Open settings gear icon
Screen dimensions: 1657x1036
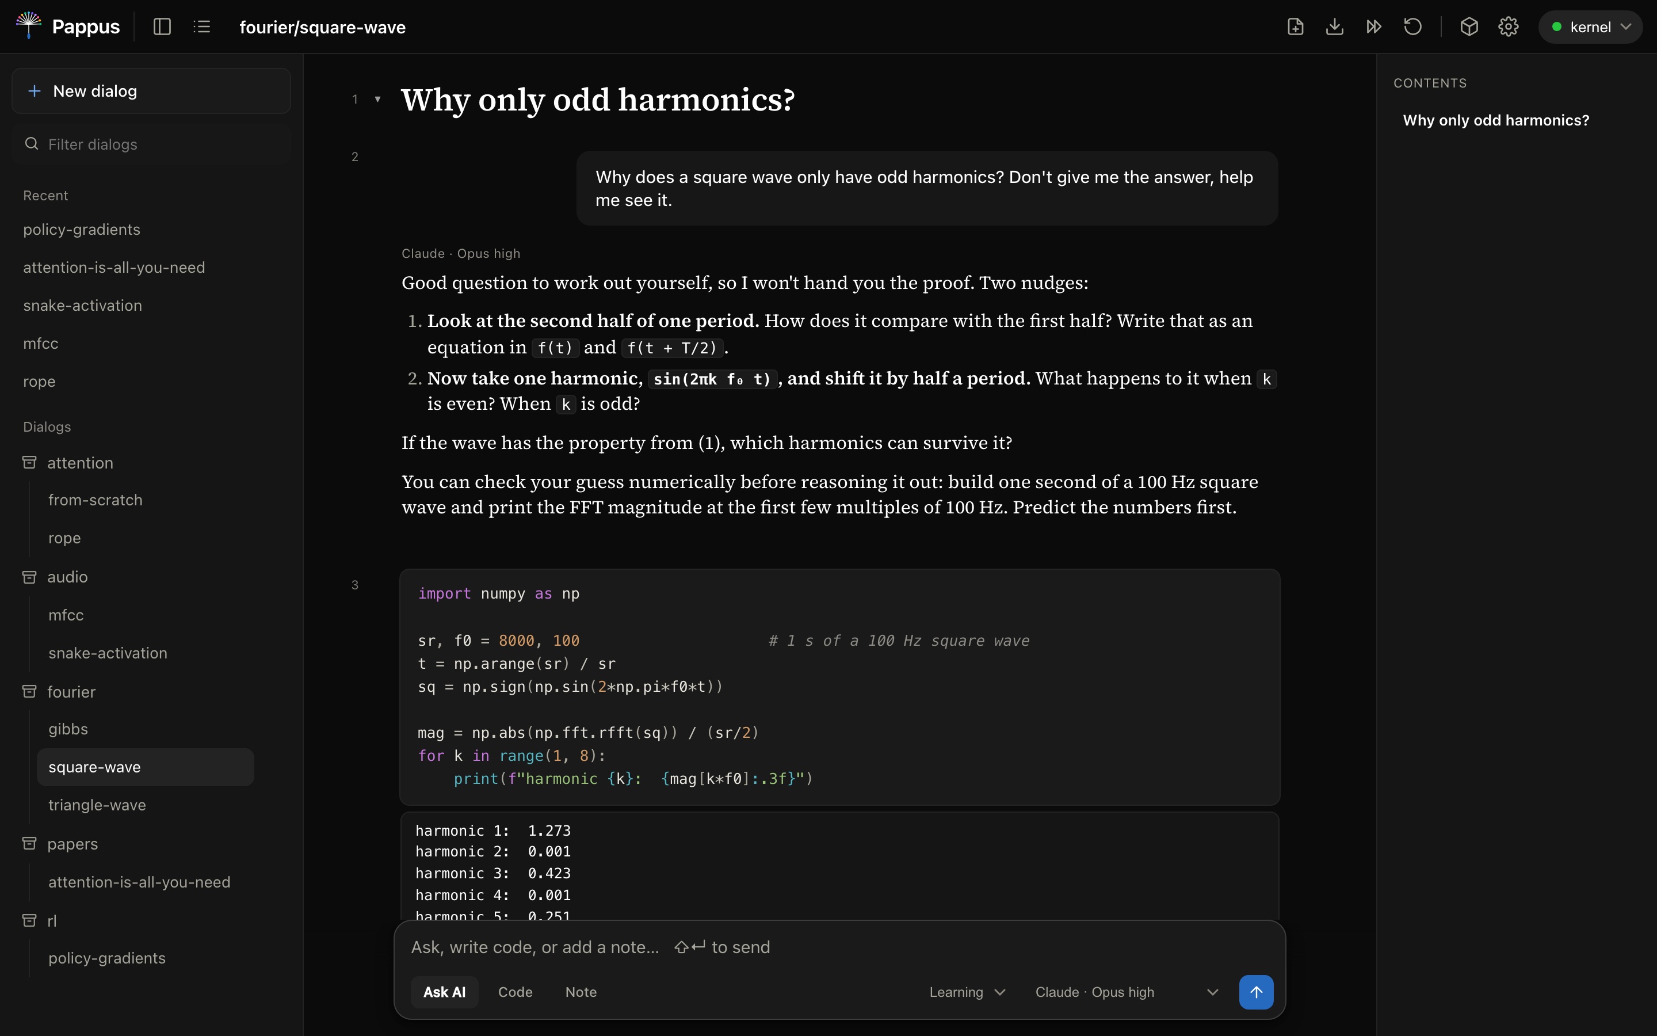click(1509, 26)
